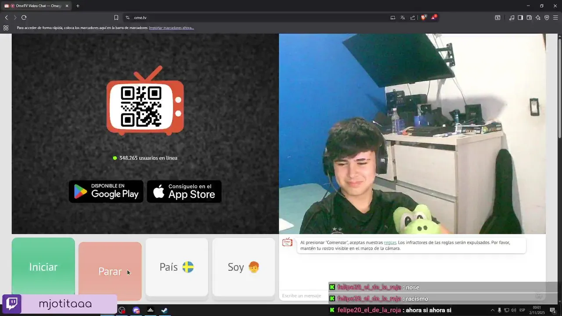Viewport: 562px width, 316px height.
Task: Open Steam from the taskbar
Action: click(164, 310)
